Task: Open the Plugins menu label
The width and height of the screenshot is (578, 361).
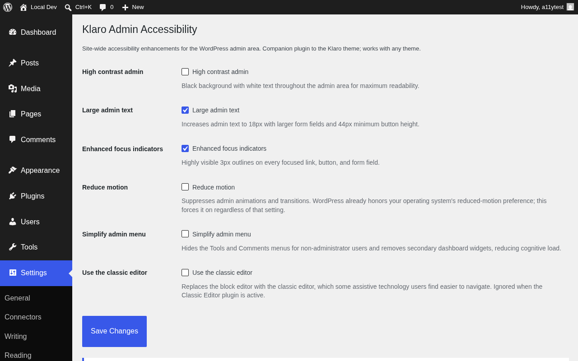Action: click(x=33, y=196)
